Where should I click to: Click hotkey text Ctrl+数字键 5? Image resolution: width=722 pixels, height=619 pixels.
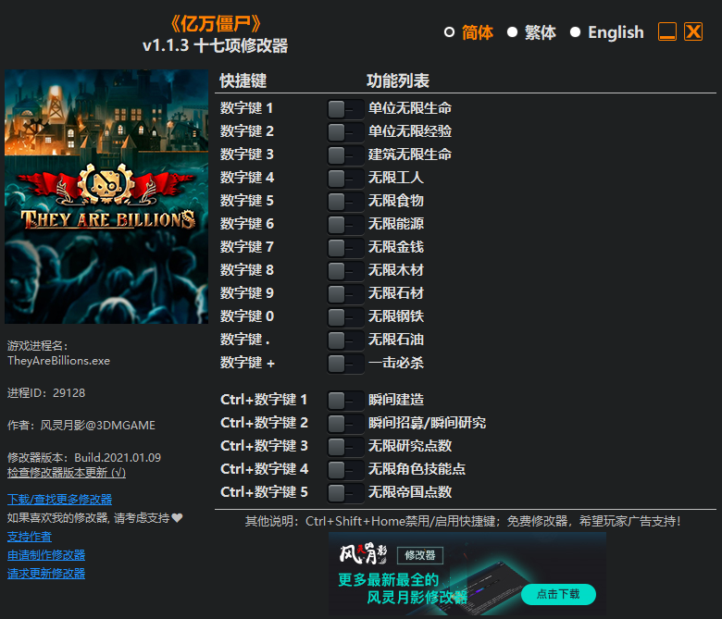click(264, 492)
